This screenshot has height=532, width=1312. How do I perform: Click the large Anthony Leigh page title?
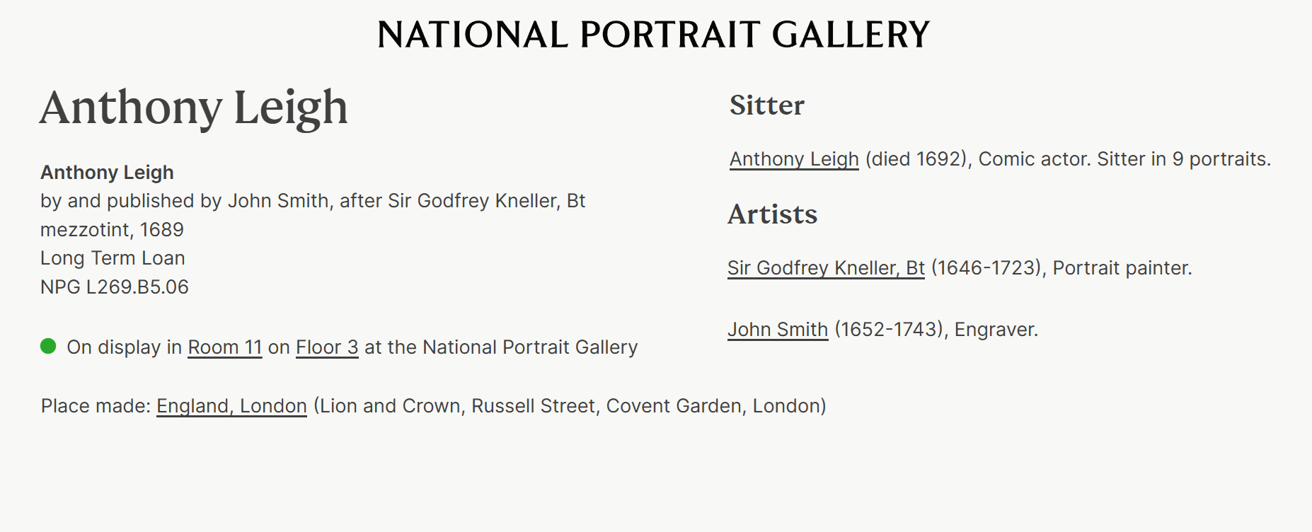coord(194,108)
